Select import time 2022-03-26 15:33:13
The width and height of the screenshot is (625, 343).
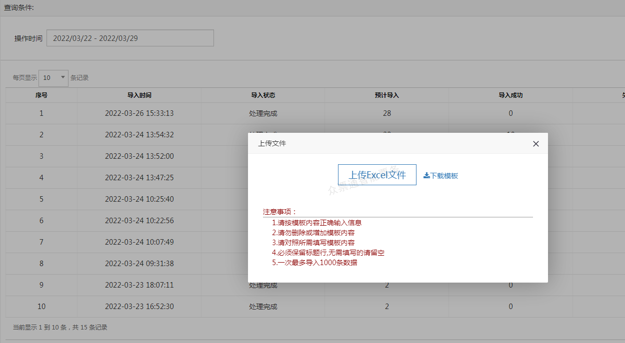point(139,113)
